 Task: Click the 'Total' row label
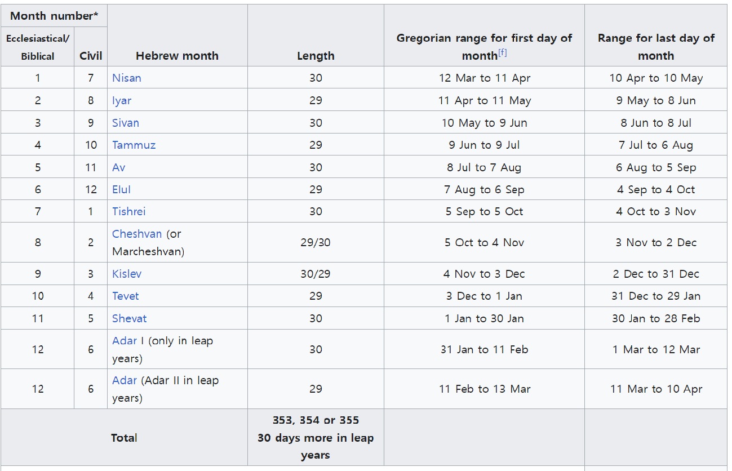124,438
